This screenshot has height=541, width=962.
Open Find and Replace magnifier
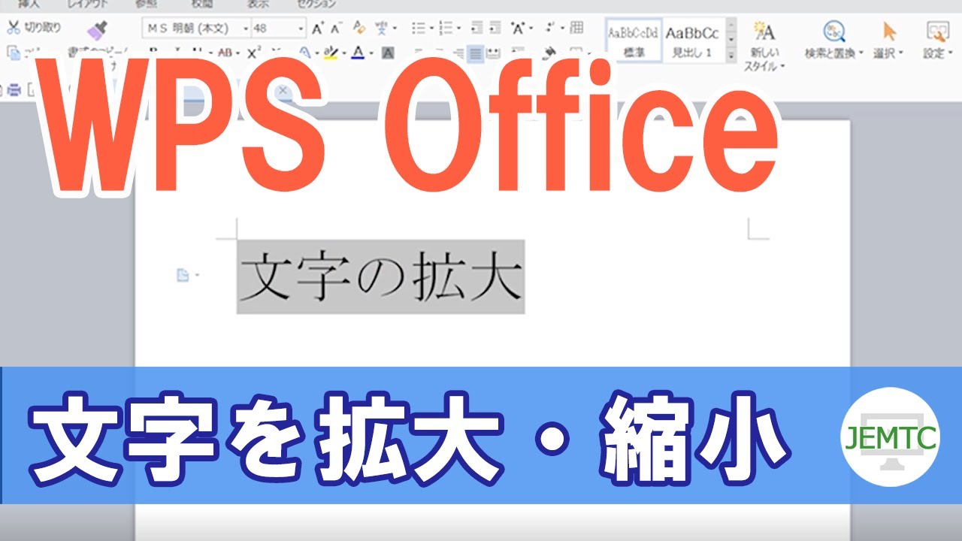[834, 31]
